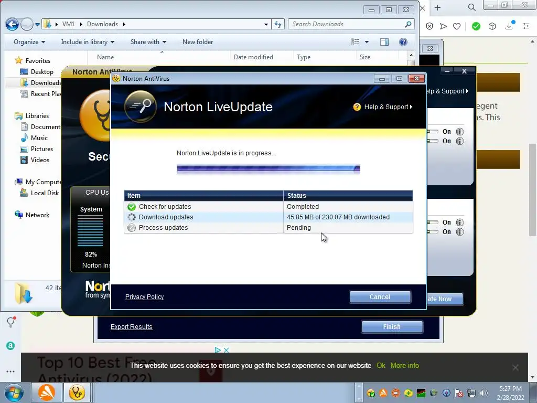Screen dimensions: 537x403
Task: Click the network tray icon
Action: pos(471,393)
